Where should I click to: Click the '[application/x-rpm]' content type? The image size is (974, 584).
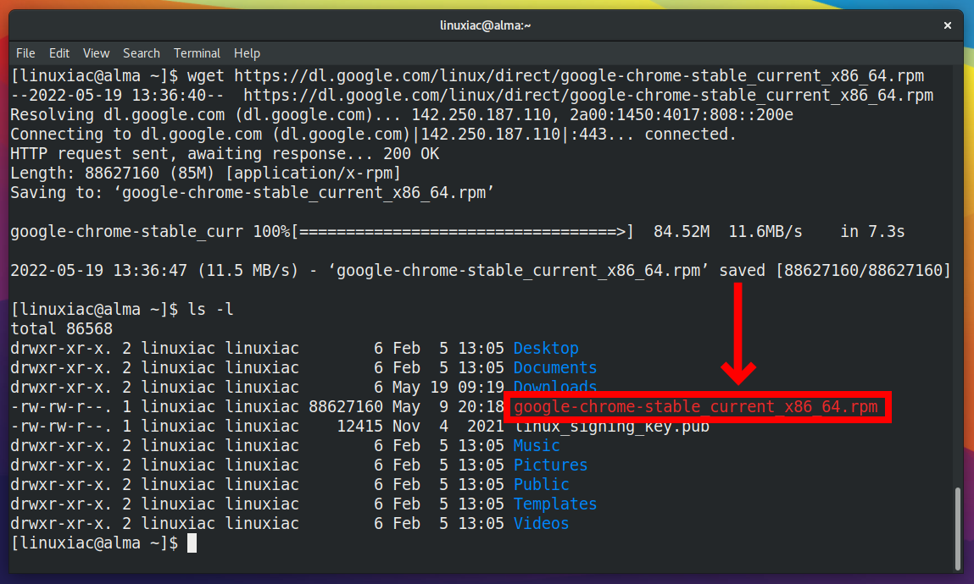pos(313,173)
